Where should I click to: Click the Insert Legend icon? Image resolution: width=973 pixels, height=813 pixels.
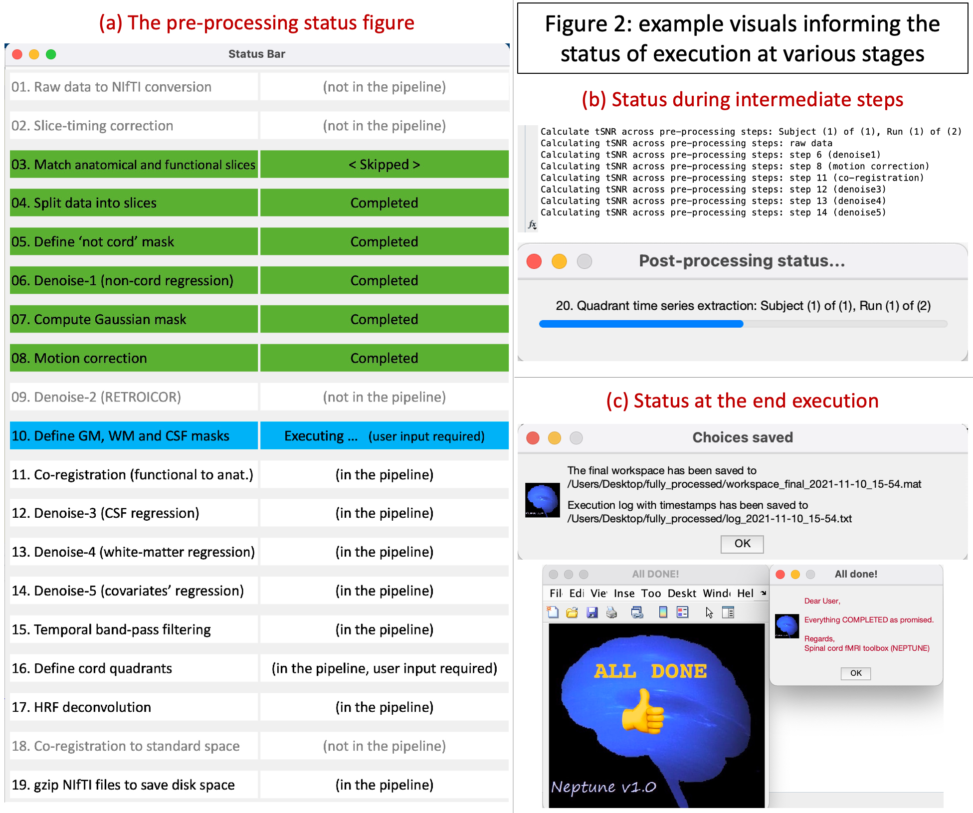point(682,612)
